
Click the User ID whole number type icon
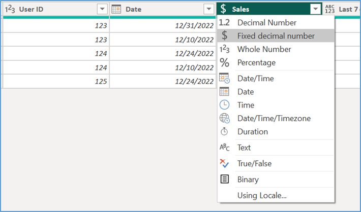click(10, 9)
